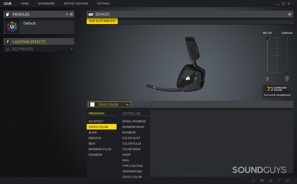Toggle the microphone mute icon under Mic Vol

click(267, 78)
